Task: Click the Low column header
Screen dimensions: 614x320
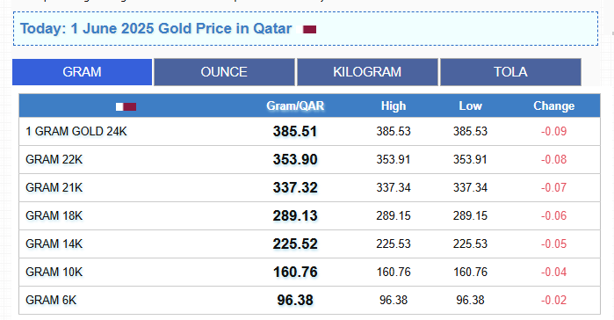Action: point(470,106)
